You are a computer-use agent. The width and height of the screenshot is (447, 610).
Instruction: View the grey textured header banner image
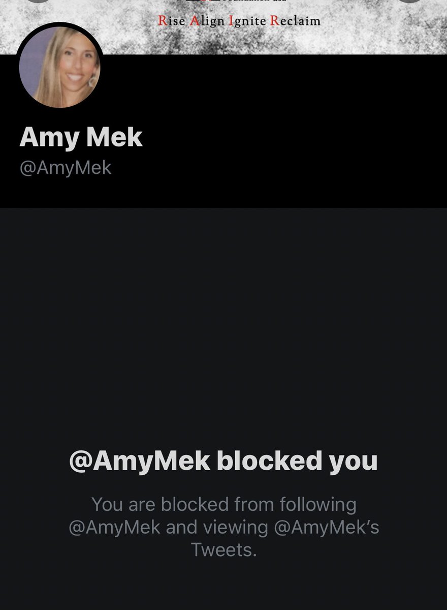pyautogui.click(x=223, y=27)
